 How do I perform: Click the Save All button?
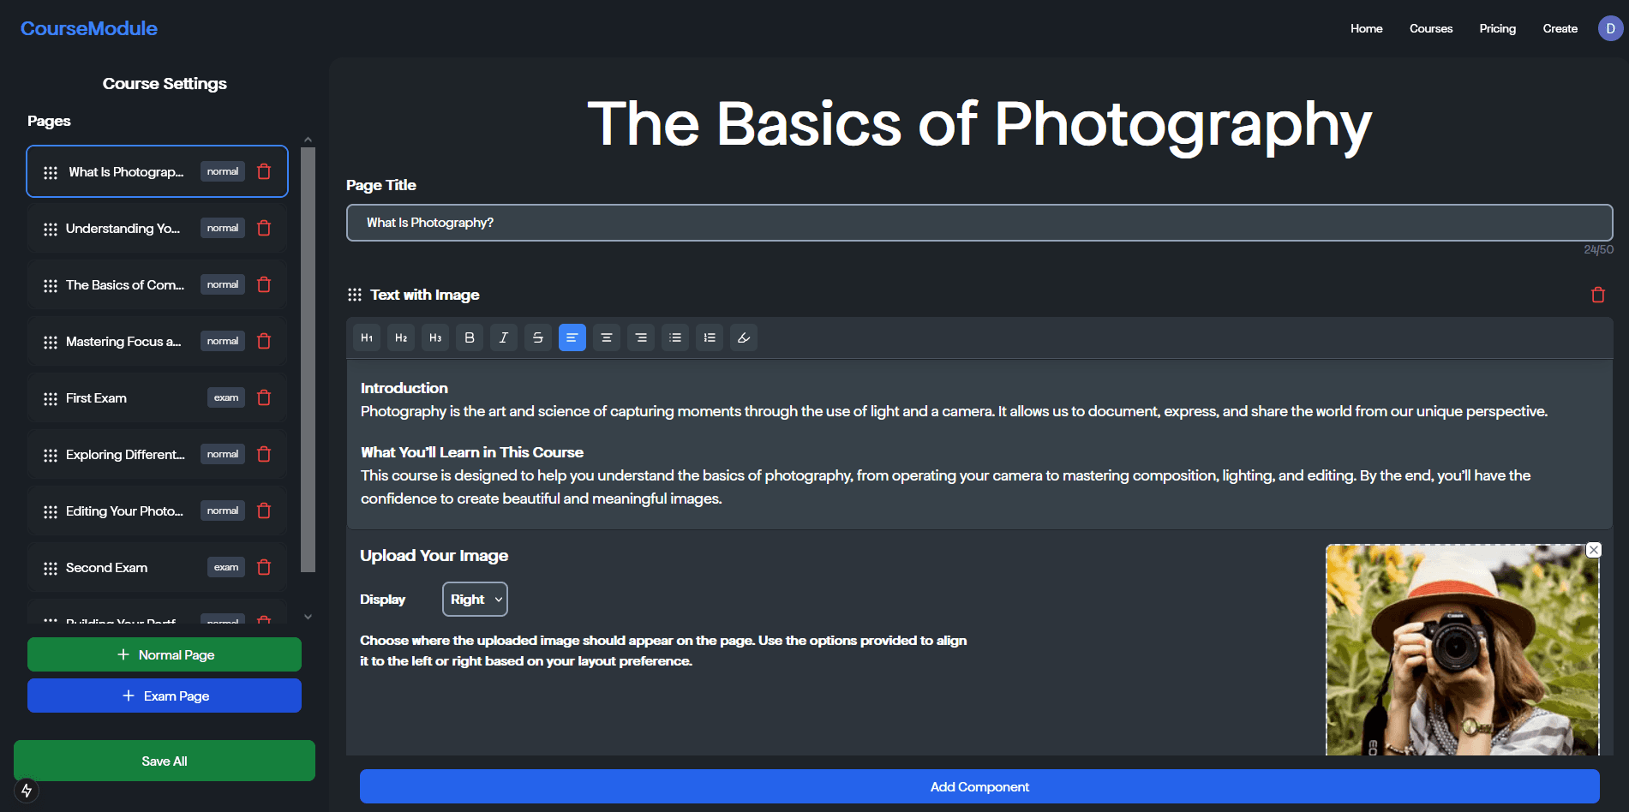165,761
